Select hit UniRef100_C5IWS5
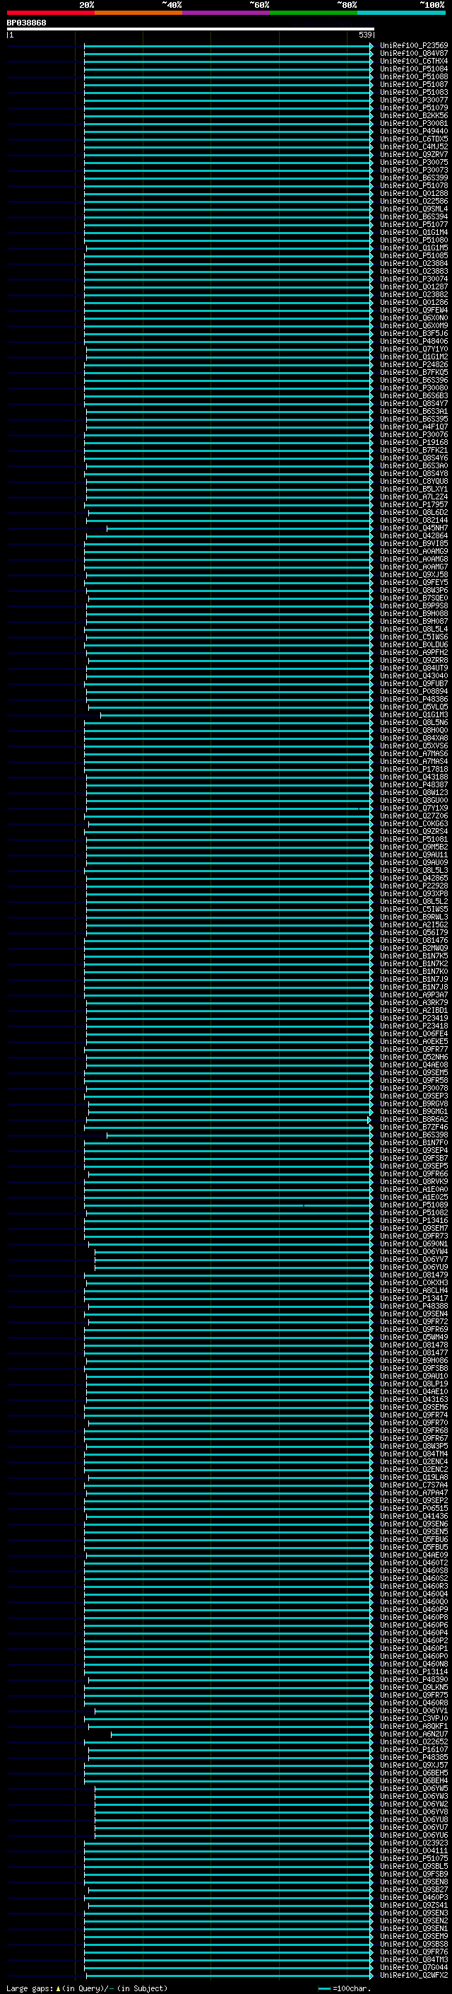 coord(414,909)
